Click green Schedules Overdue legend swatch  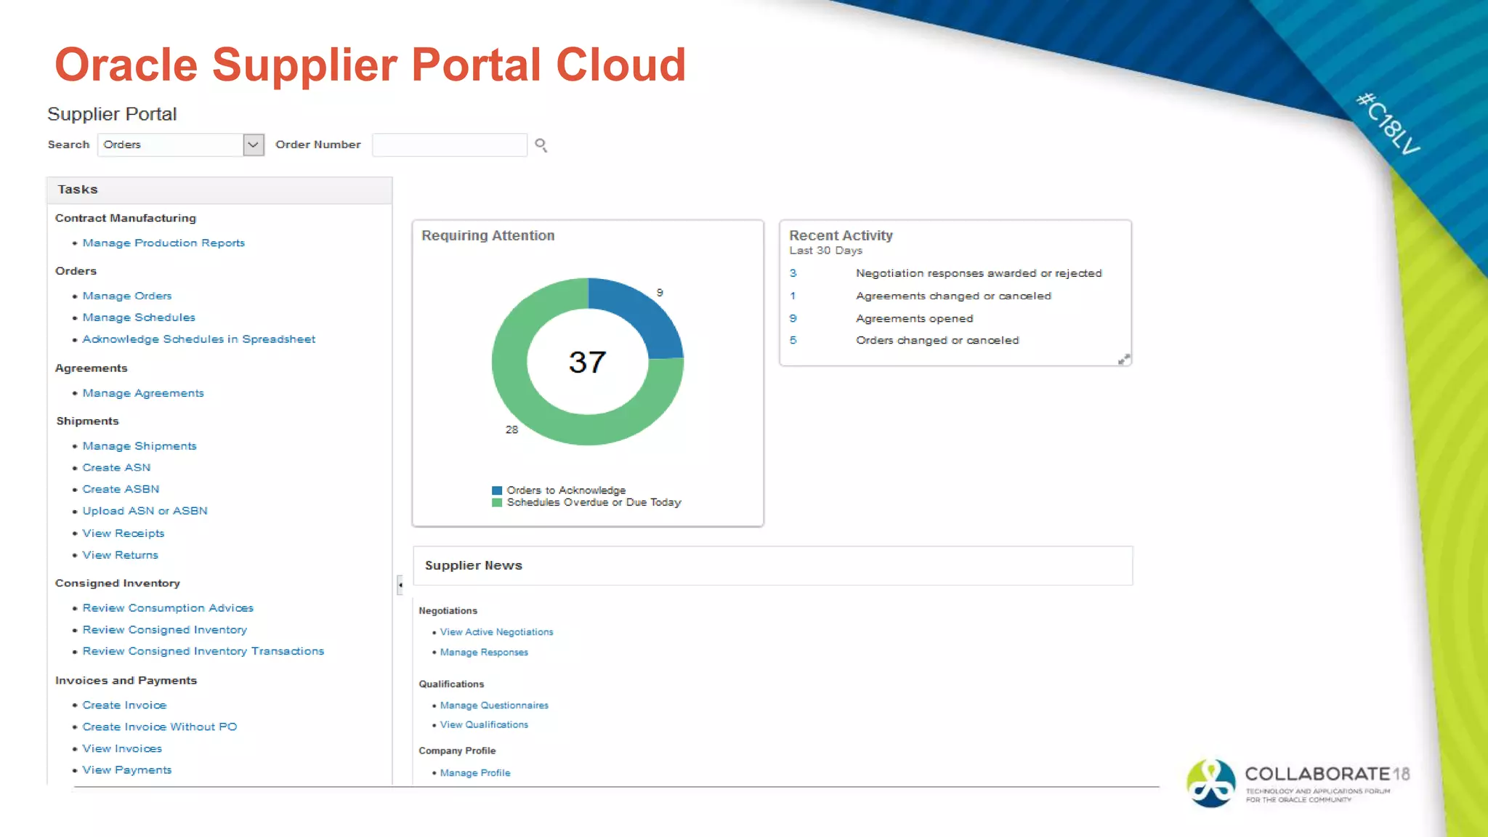coord(497,503)
